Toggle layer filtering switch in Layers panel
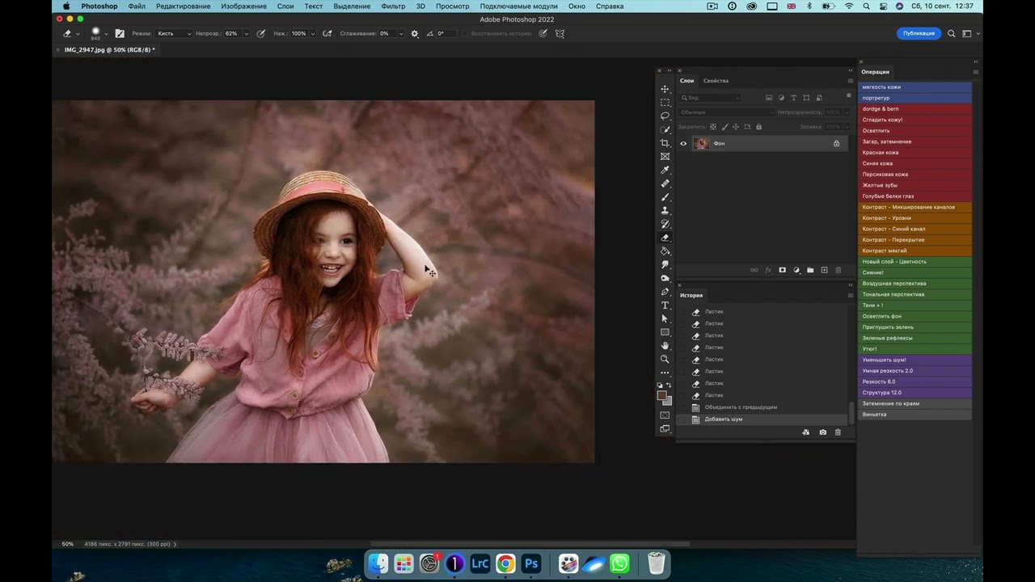Image resolution: width=1035 pixels, height=582 pixels. [848, 96]
